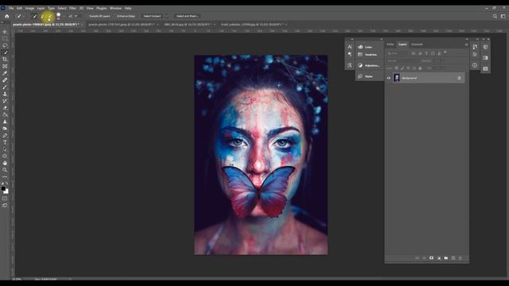Select the Brush tool
This screenshot has width=509, height=286.
tap(5, 87)
